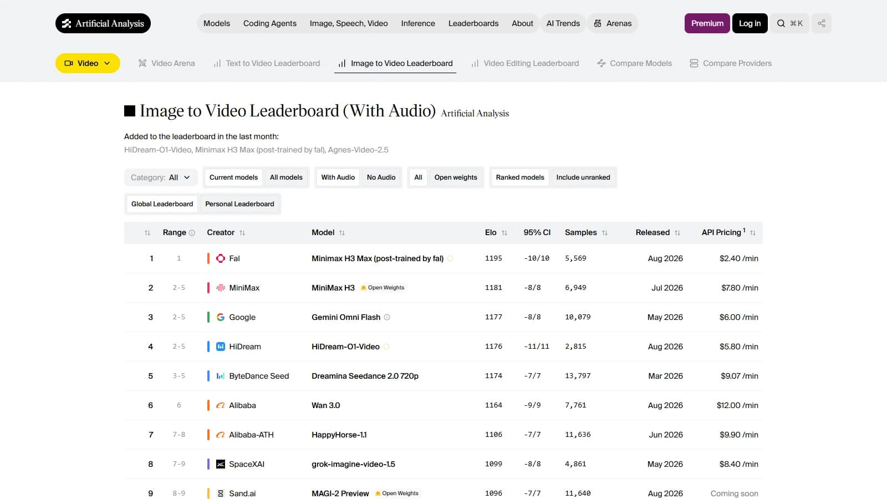Screen dimensions: 887x499
Task: Open the AI Trends page
Action: [563, 23]
